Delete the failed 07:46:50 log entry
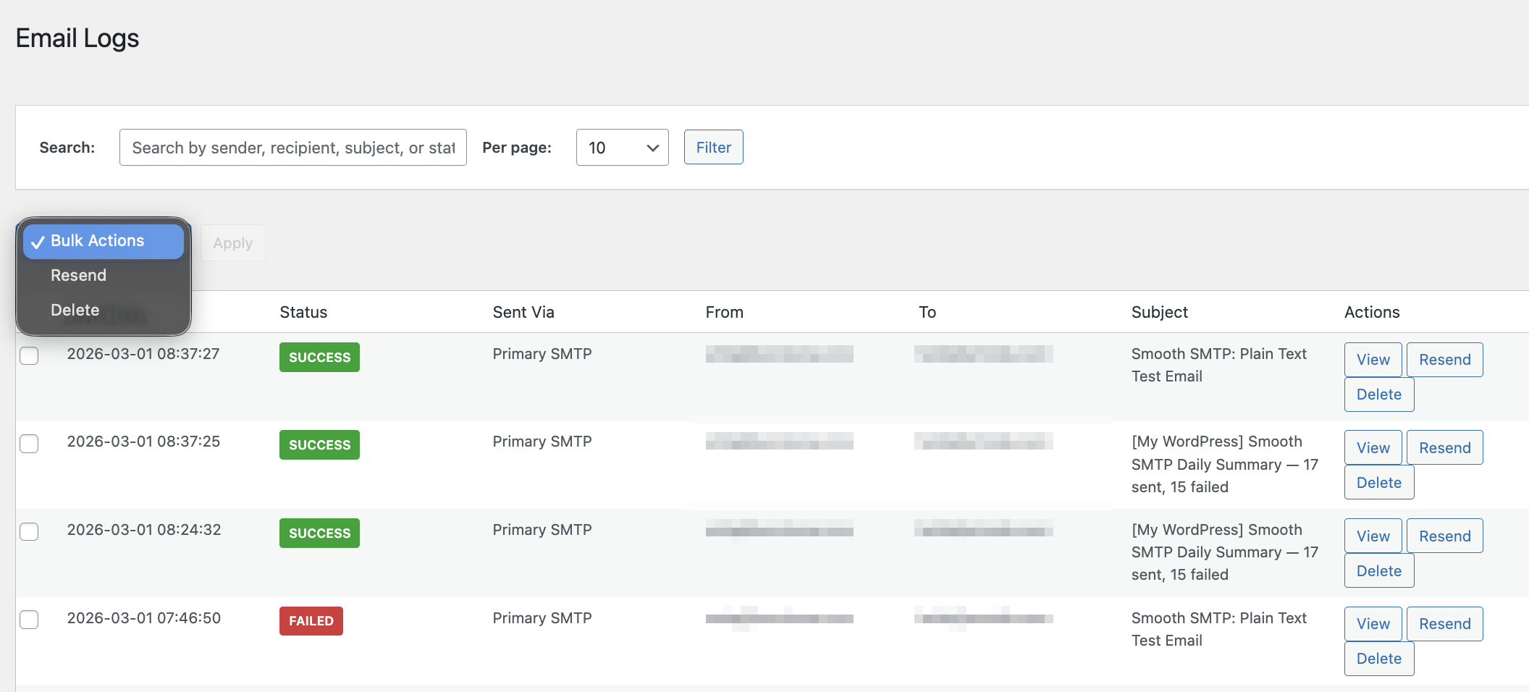The image size is (1529, 692). click(1378, 659)
